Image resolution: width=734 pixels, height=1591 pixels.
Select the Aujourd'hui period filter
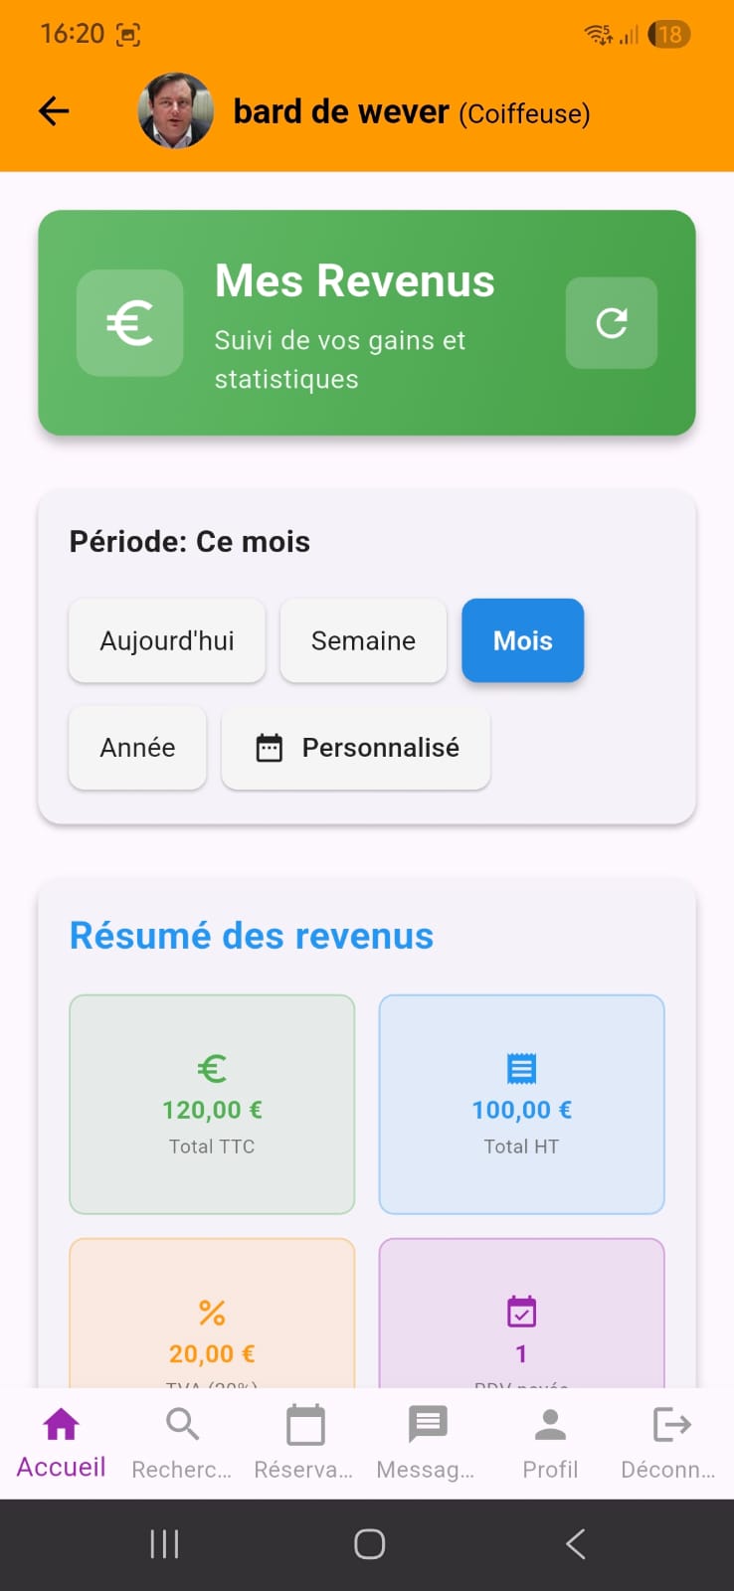coord(167,641)
